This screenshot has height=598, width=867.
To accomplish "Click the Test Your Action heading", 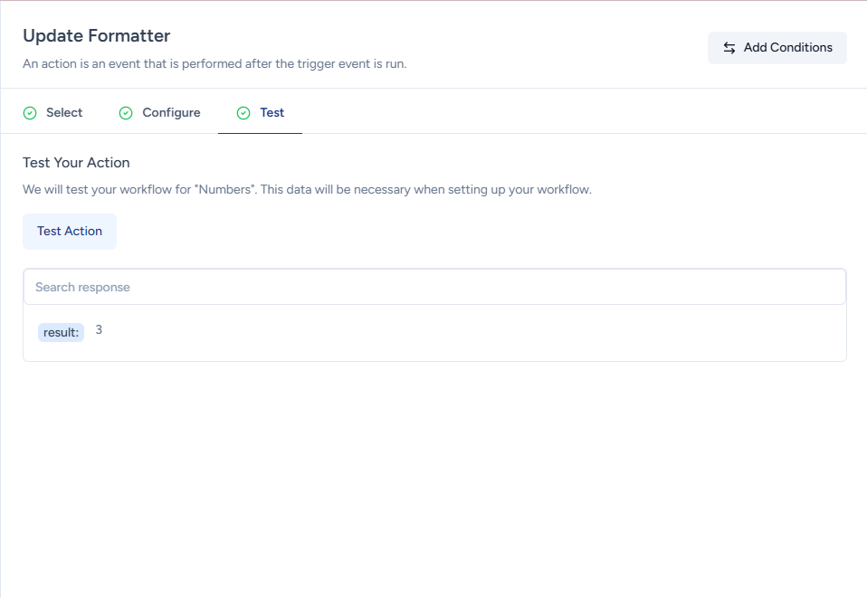I will point(76,163).
